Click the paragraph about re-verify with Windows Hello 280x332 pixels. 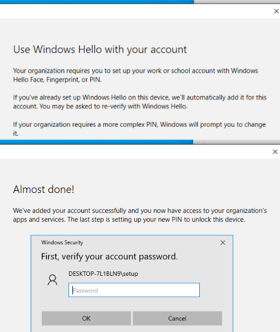(140, 102)
